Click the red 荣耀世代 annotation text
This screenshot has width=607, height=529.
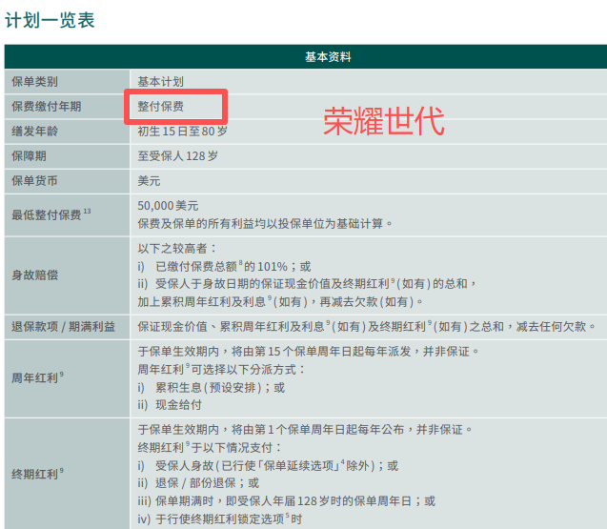[383, 122]
